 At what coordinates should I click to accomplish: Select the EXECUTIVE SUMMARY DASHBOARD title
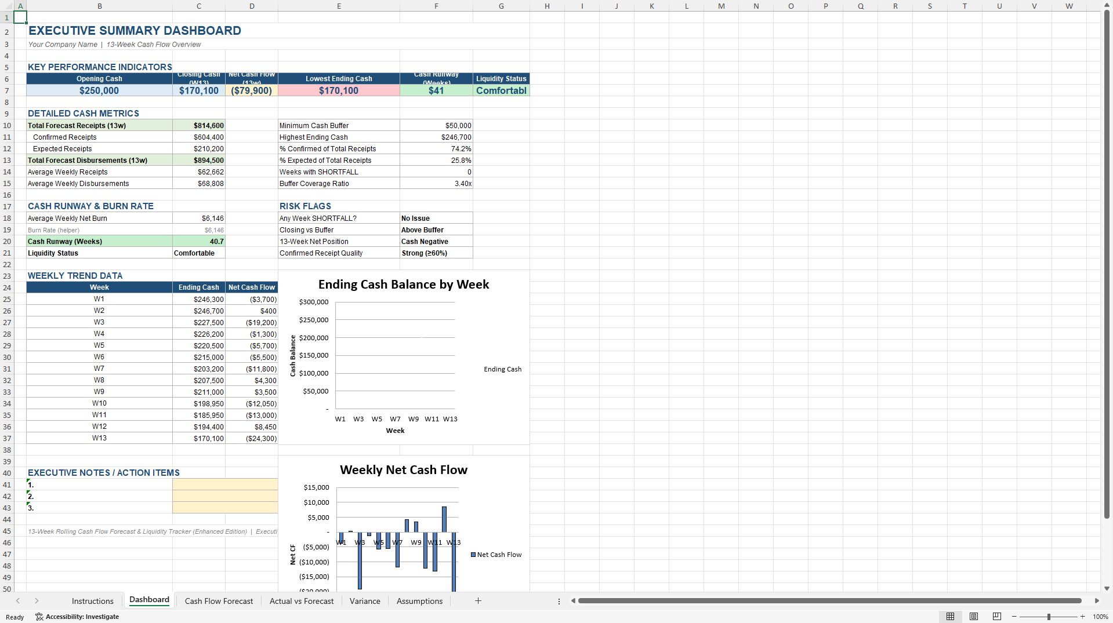tap(135, 31)
